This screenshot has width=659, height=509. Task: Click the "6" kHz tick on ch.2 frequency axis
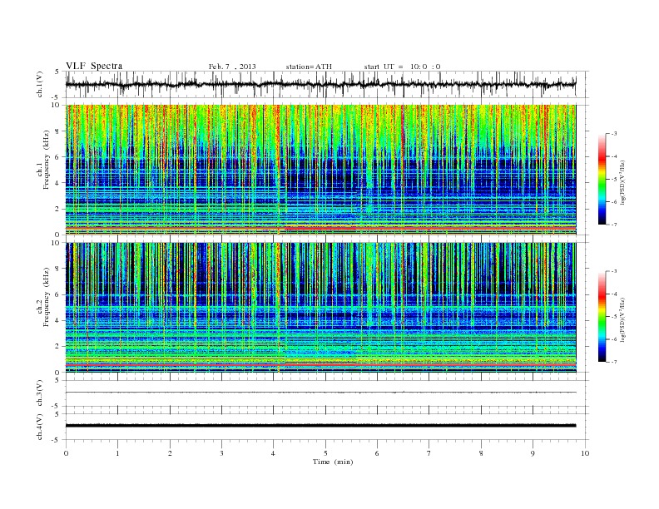pyautogui.click(x=57, y=294)
